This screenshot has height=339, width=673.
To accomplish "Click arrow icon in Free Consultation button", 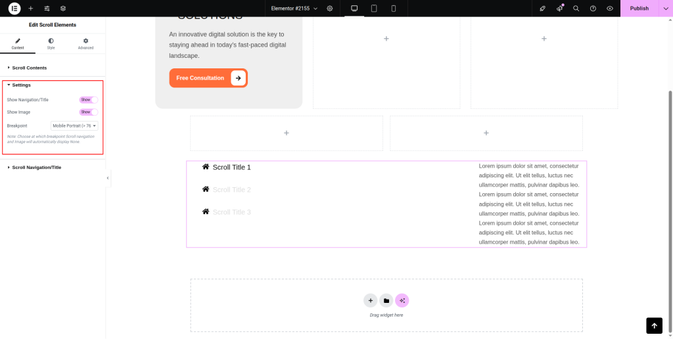I will click(238, 78).
